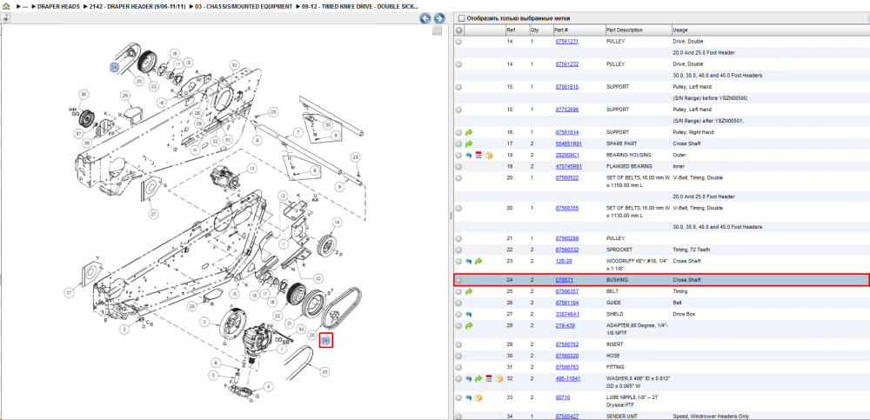Select 'HOSE' description in ref 30 row
870x420 pixels.
[612, 356]
